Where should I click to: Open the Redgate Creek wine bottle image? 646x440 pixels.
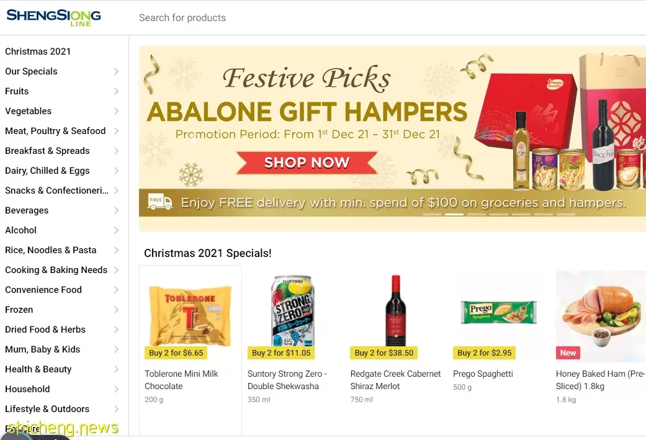coord(395,311)
